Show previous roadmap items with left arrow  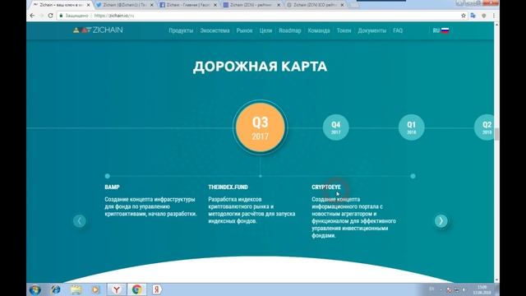[x=80, y=221]
